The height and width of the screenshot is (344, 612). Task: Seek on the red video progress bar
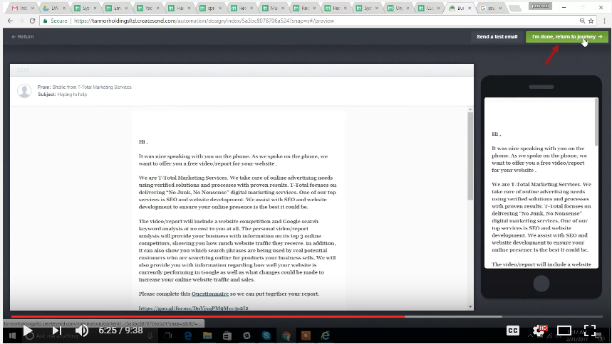point(214,316)
